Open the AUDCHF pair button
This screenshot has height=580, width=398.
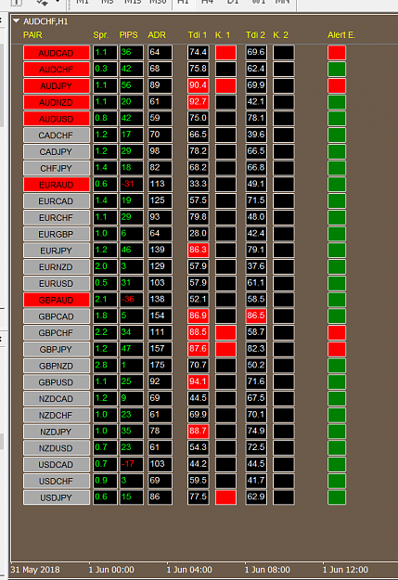coord(57,70)
